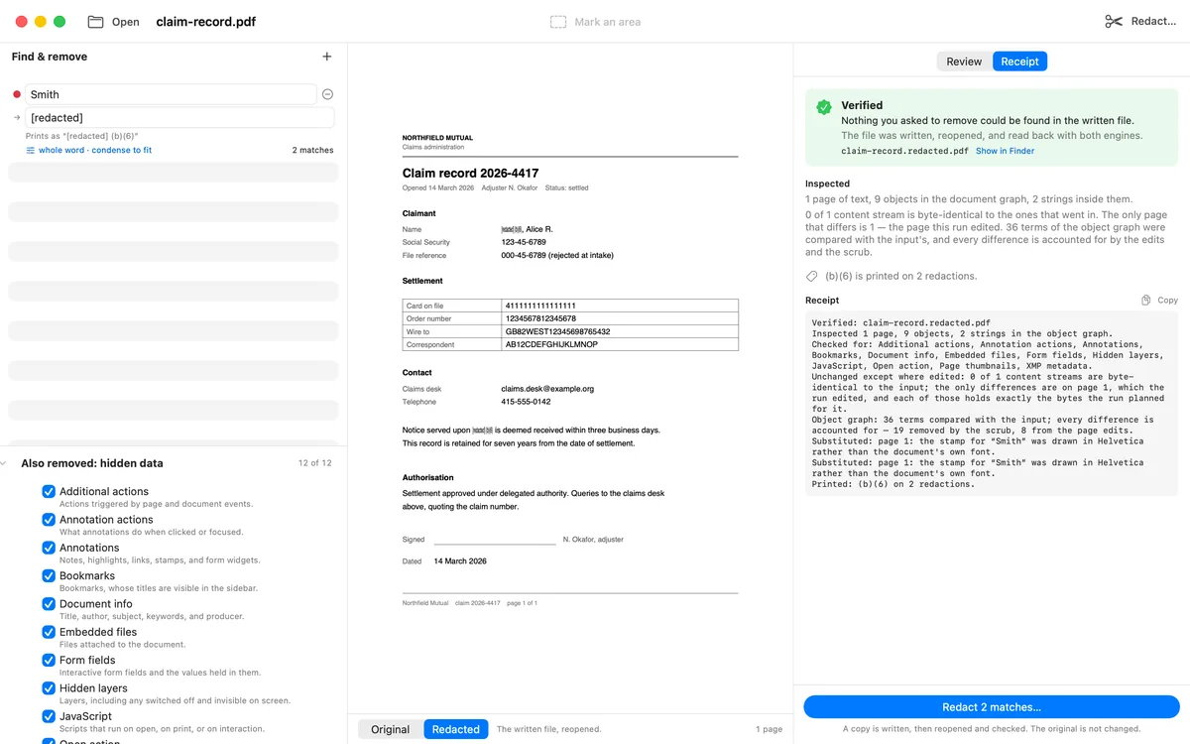Viewport: 1190px width, 744px height.
Task: Toggle the Annotations checkbox
Action: [49, 548]
